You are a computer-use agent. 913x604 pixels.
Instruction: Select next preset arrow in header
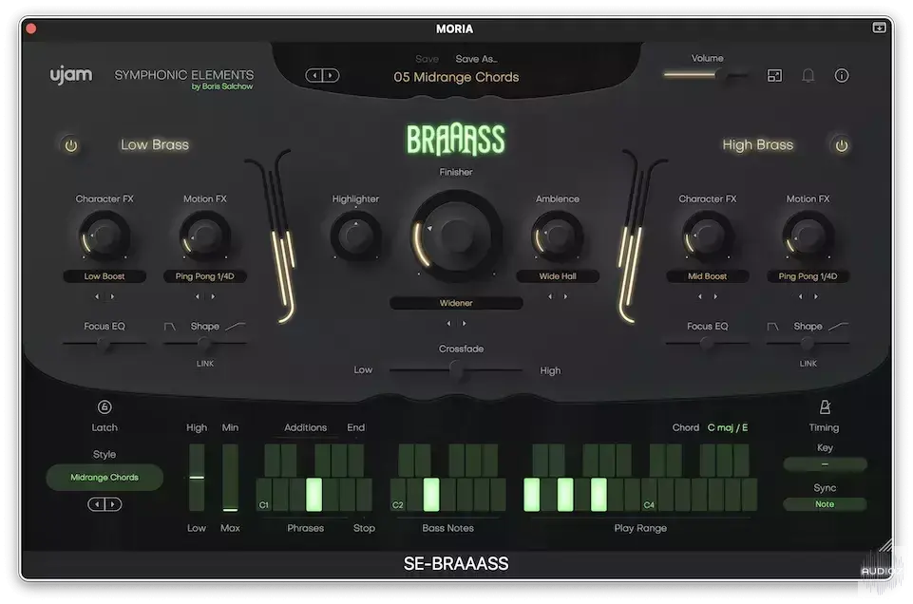click(331, 75)
